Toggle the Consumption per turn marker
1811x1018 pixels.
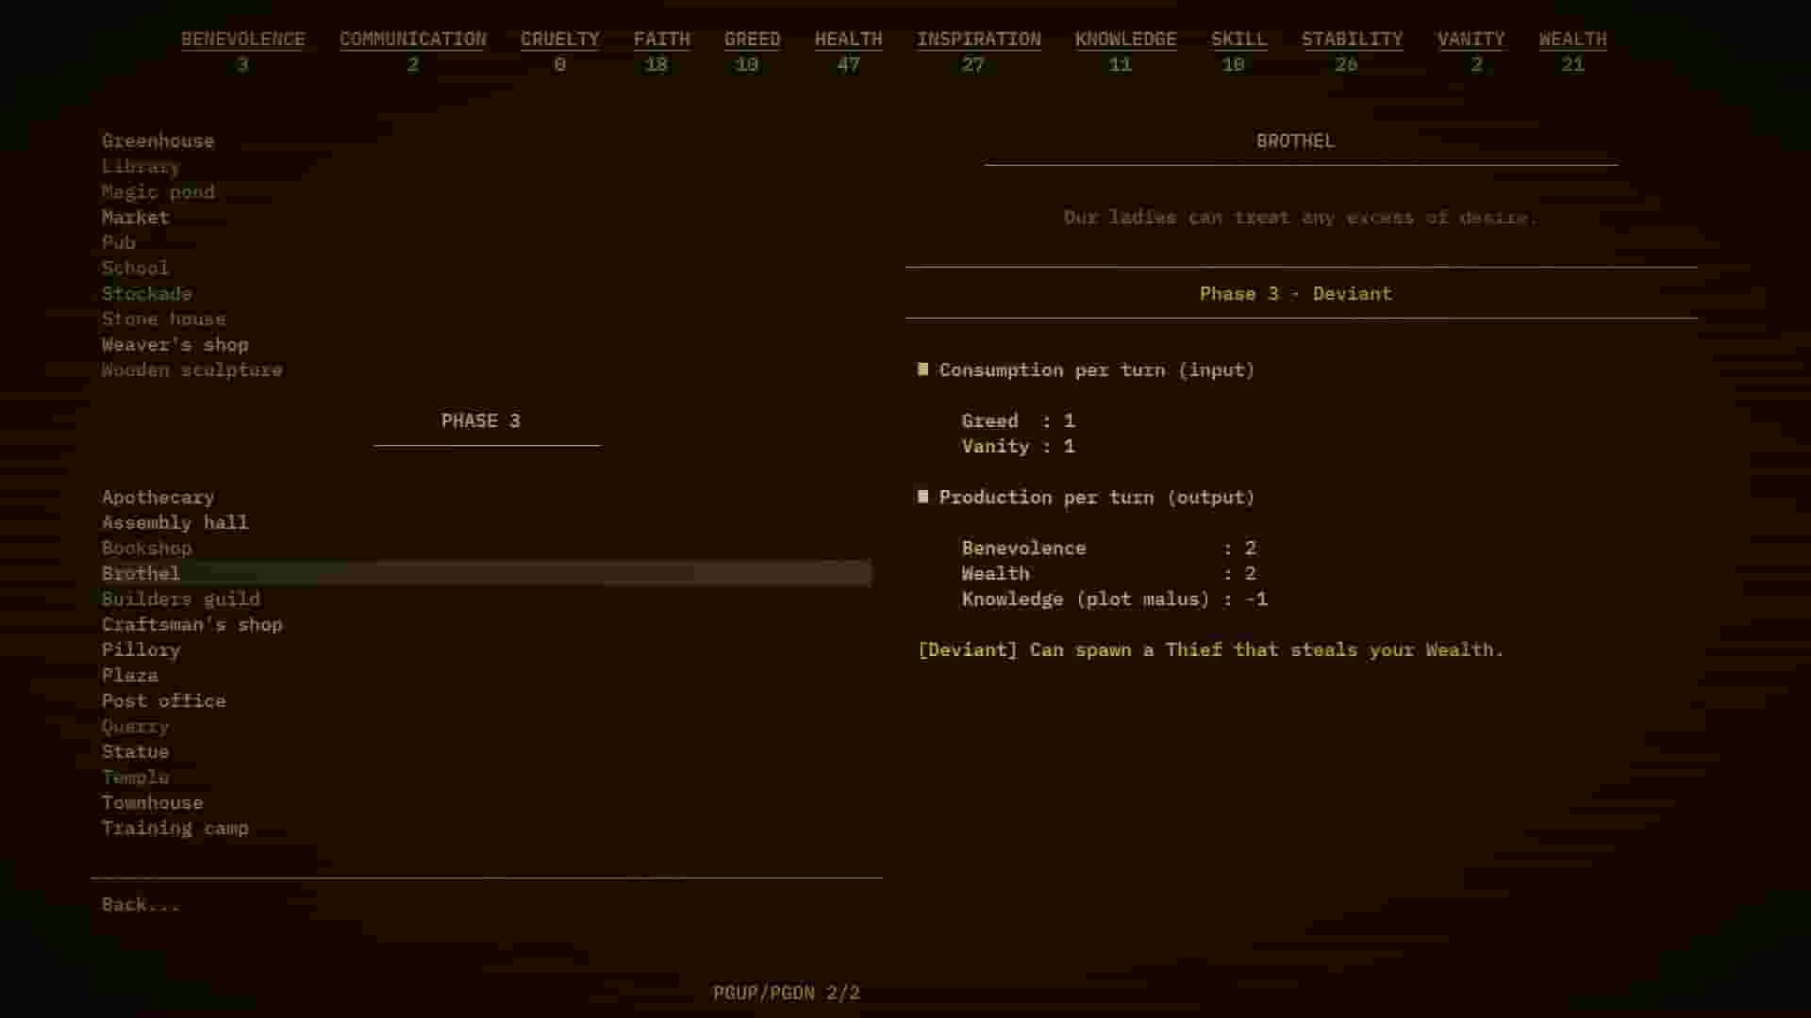pyautogui.click(x=922, y=369)
